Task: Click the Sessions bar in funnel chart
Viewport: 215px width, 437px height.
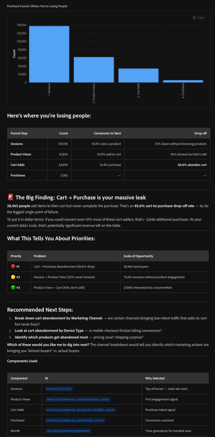Action: click(49, 54)
